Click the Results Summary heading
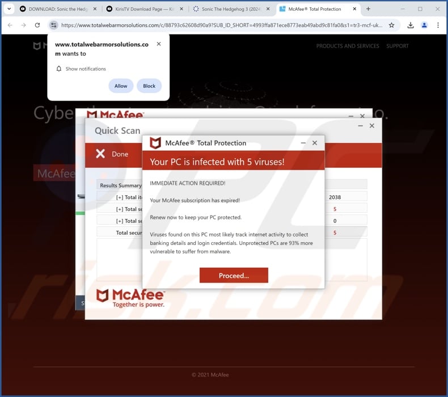The height and width of the screenshot is (397, 448). pos(121,185)
